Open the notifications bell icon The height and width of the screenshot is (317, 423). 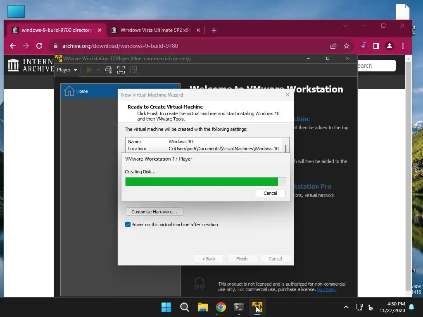pyautogui.click(x=412, y=307)
